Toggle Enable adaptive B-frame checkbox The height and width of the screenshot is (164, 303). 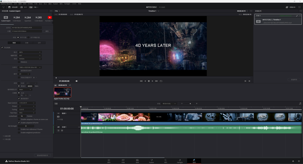click(x=19, y=123)
